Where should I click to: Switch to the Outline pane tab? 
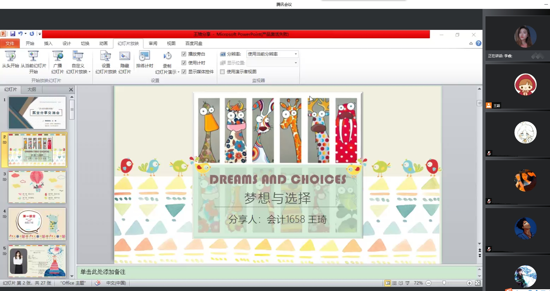tap(32, 89)
